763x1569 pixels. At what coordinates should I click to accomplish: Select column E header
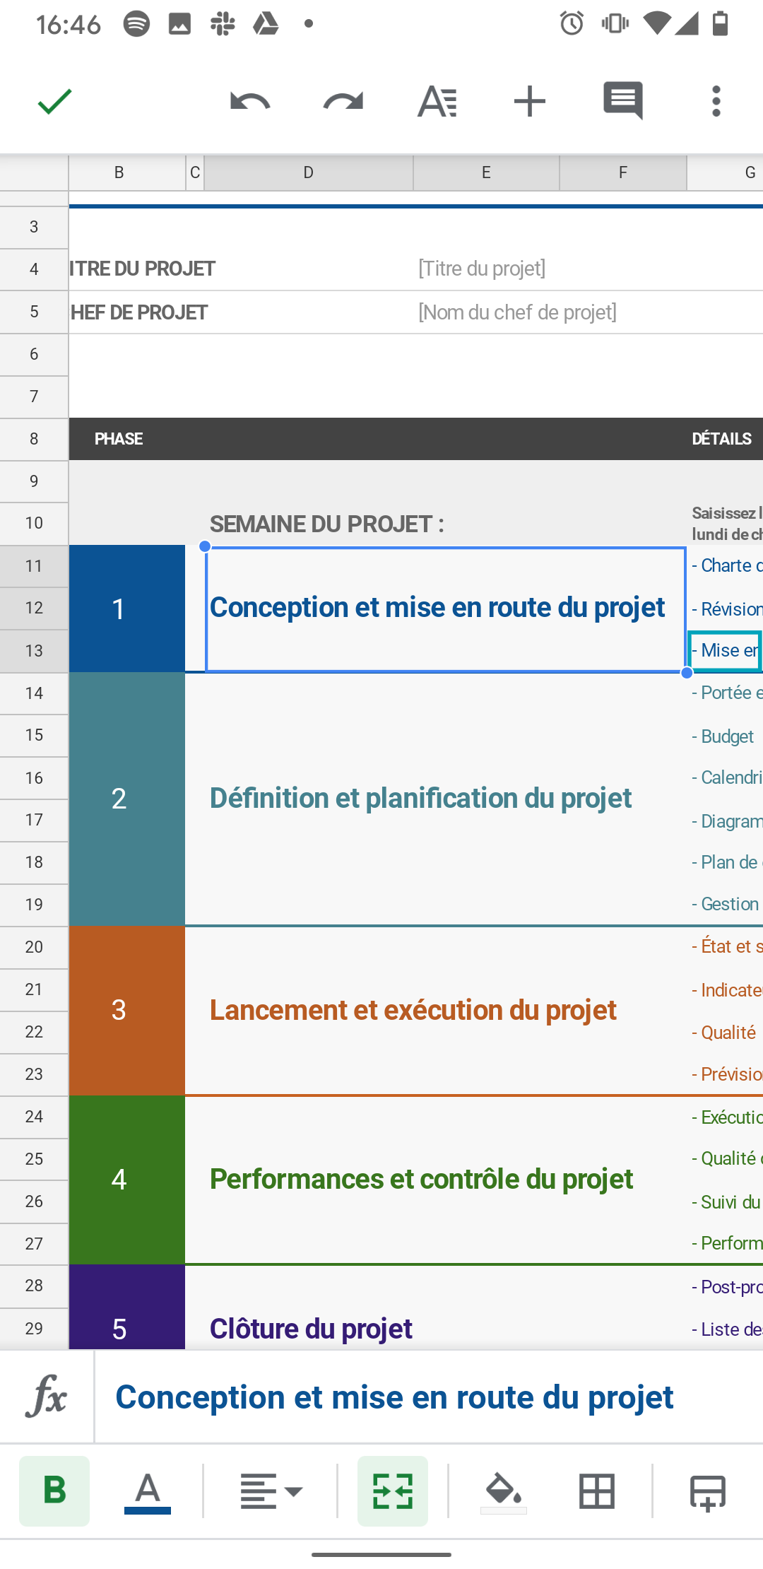pos(486,172)
